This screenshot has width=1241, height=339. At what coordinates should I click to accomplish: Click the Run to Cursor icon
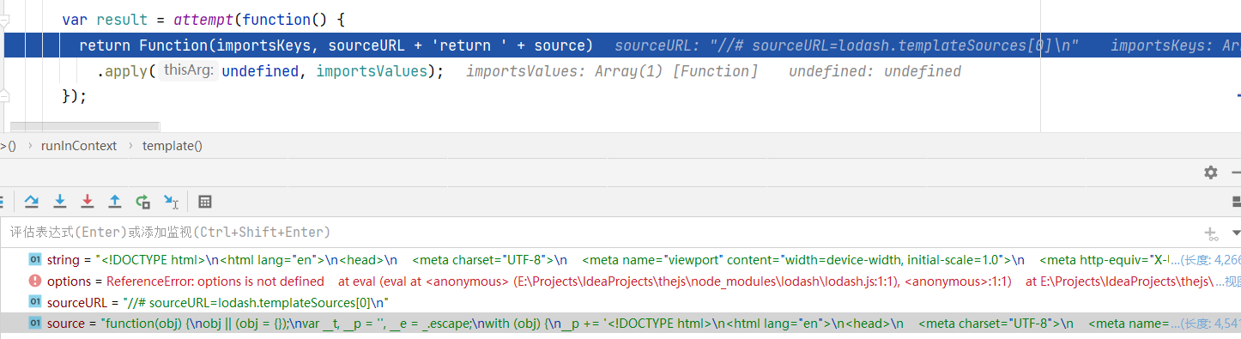click(x=171, y=202)
